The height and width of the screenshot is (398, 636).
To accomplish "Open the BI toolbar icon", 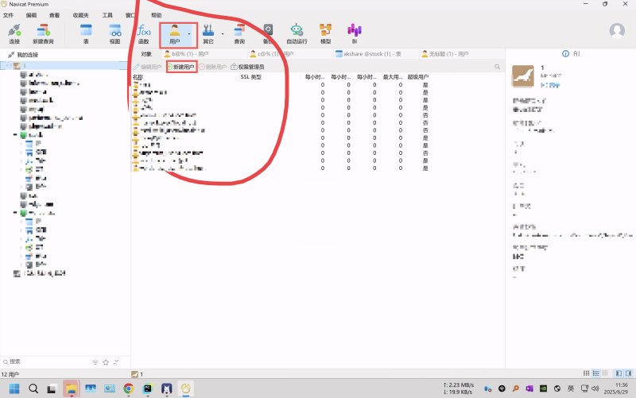I will coord(355,33).
